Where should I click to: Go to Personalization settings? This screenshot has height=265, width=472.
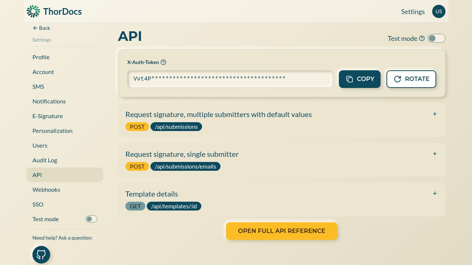[65, 131]
